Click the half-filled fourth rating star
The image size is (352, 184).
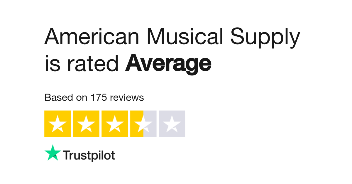click(x=143, y=124)
